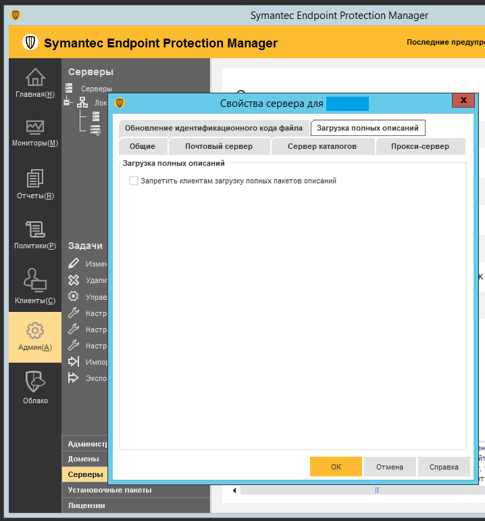Screen dimensions: 485x521
Task: Open the Облако cloud shield icon
Action: pyautogui.click(x=35, y=382)
